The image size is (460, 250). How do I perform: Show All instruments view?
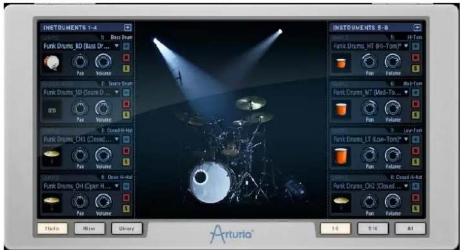point(410,228)
